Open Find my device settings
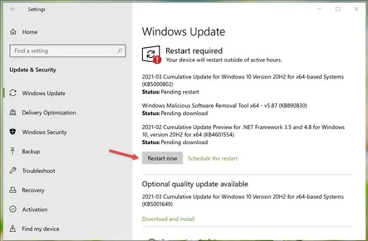This screenshot has width=368, height=241. coord(40,229)
